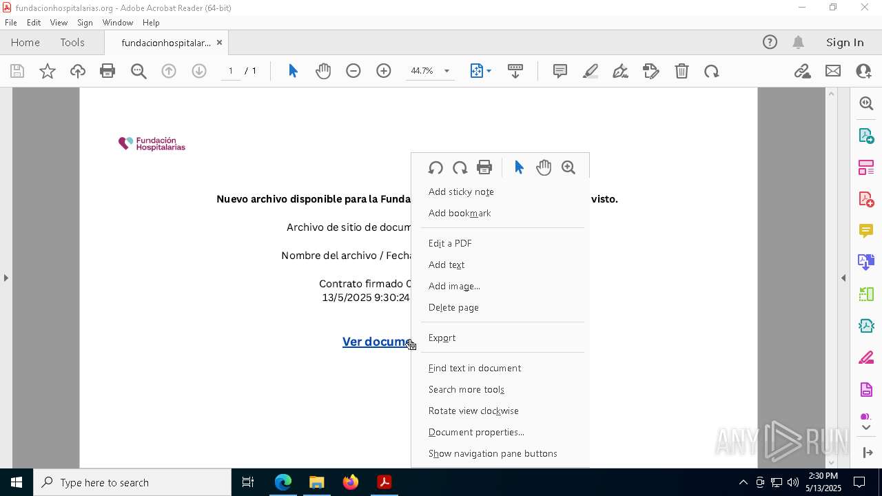Open the Sign menu
The width and height of the screenshot is (882, 496).
[85, 23]
